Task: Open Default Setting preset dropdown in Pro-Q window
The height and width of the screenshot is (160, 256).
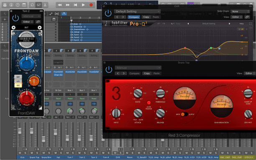Action: (137, 11)
